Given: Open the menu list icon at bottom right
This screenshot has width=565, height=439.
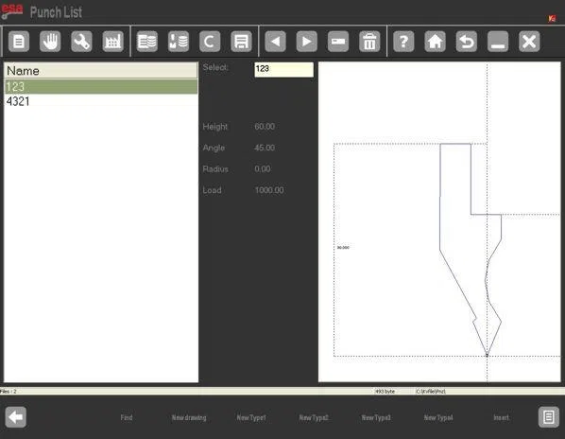Looking at the screenshot, I should (x=548, y=417).
